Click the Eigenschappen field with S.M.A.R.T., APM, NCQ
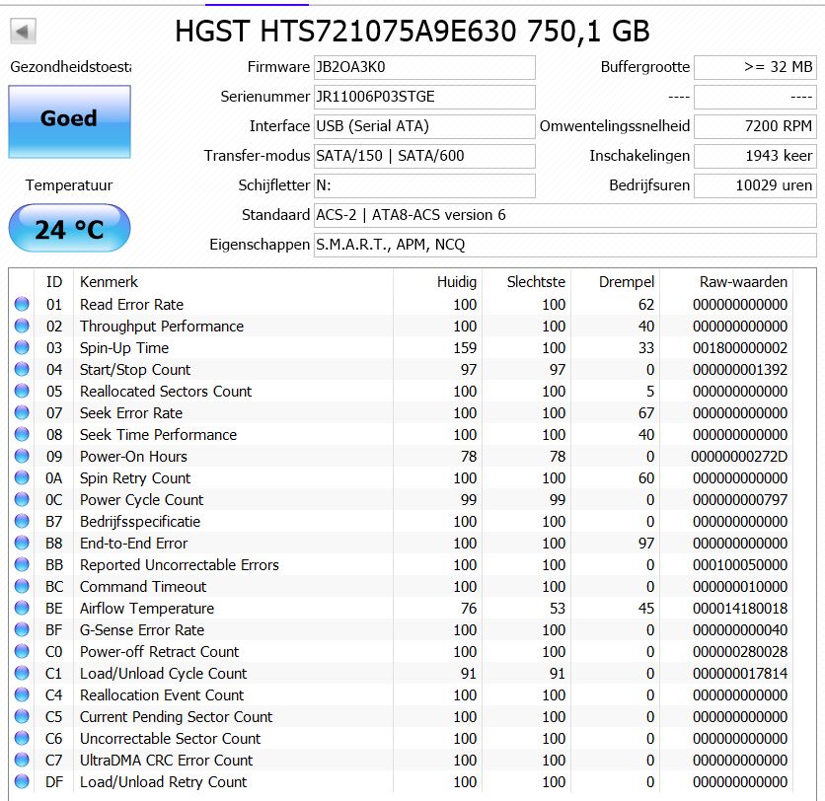825x801 pixels. point(565,245)
